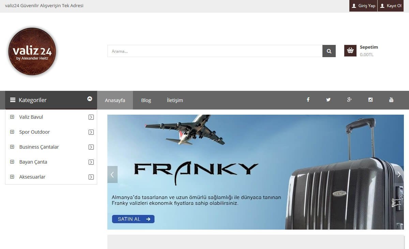Click the Franky suitcase banner image
The width and height of the screenshot is (409, 249).
tap(256, 172)
